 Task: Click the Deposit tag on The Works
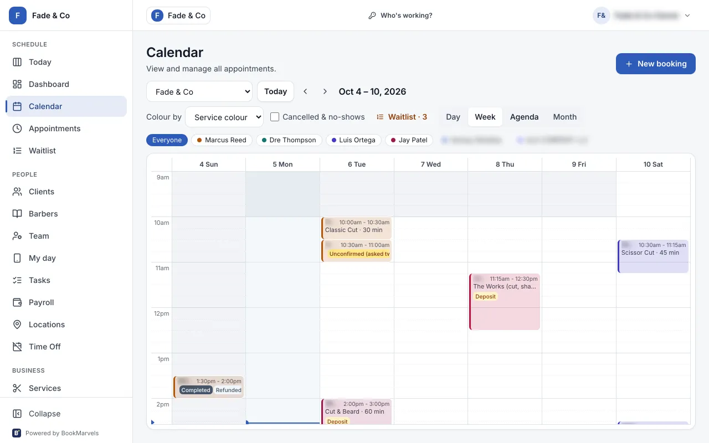click(x=485, y=297)
